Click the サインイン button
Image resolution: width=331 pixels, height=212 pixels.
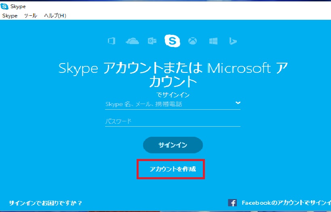pos(173,145)
